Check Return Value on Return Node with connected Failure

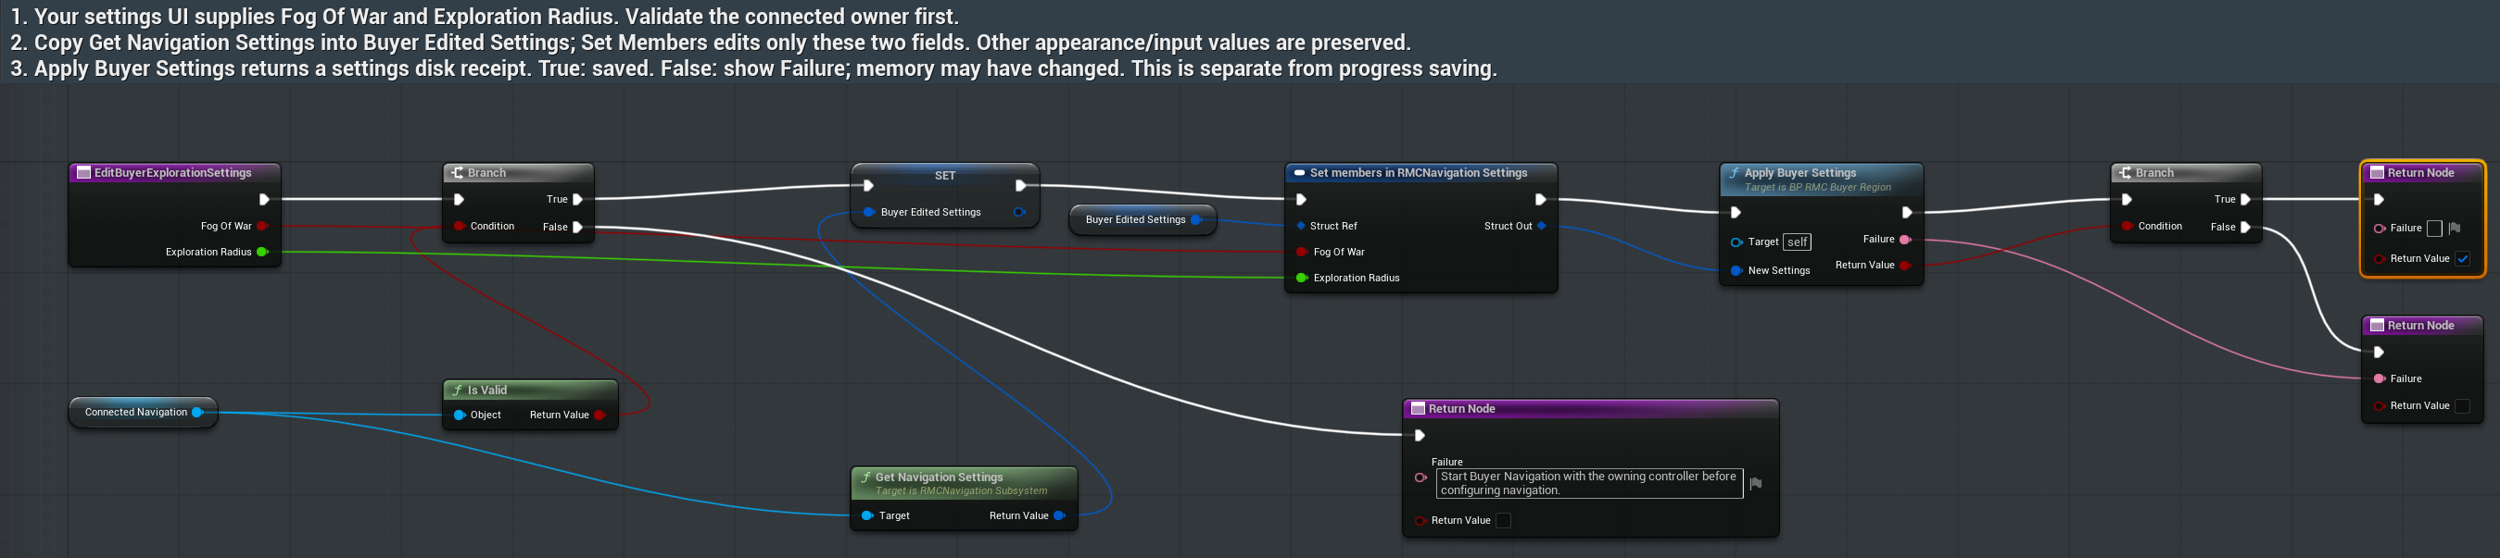[x=2462, y=406]
